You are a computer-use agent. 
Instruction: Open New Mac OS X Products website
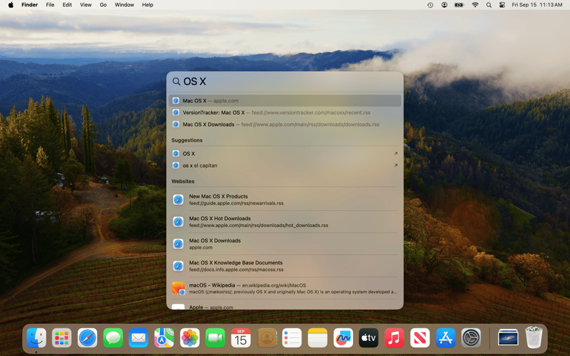[x=285, y=200]
